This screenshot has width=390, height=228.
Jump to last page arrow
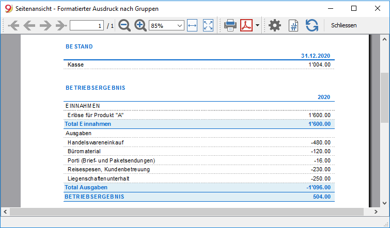pos(61,25)
